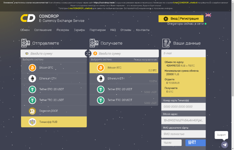This screenshot has width=234, height=150.
Task: Pick Bitcoin BTC in receive column
Action: click(123, 68)
